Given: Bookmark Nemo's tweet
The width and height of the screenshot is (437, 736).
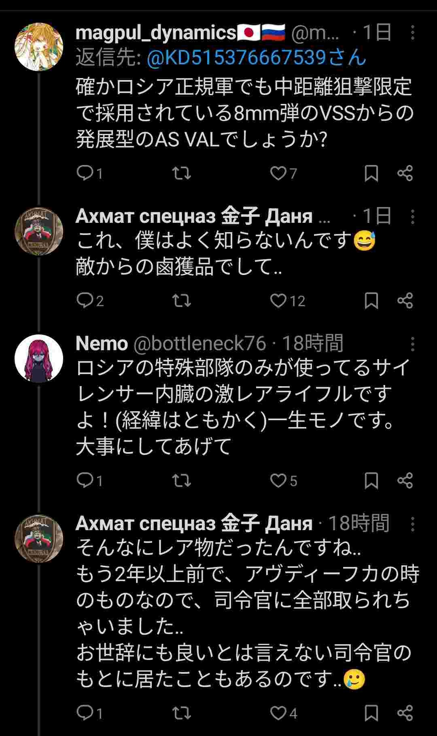Looking at the screenshot, I should pyautogui.click(x=371, y=480).
